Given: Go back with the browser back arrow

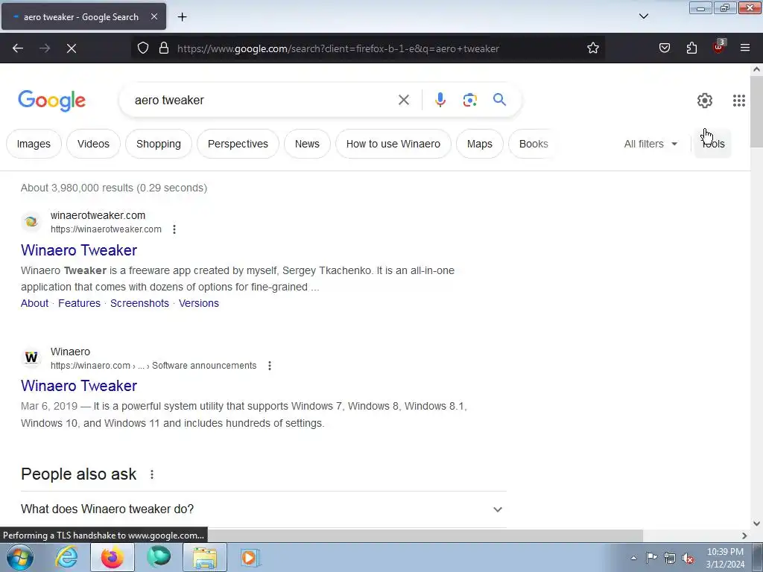Looking at the screenshot, I should pos(18,48).
